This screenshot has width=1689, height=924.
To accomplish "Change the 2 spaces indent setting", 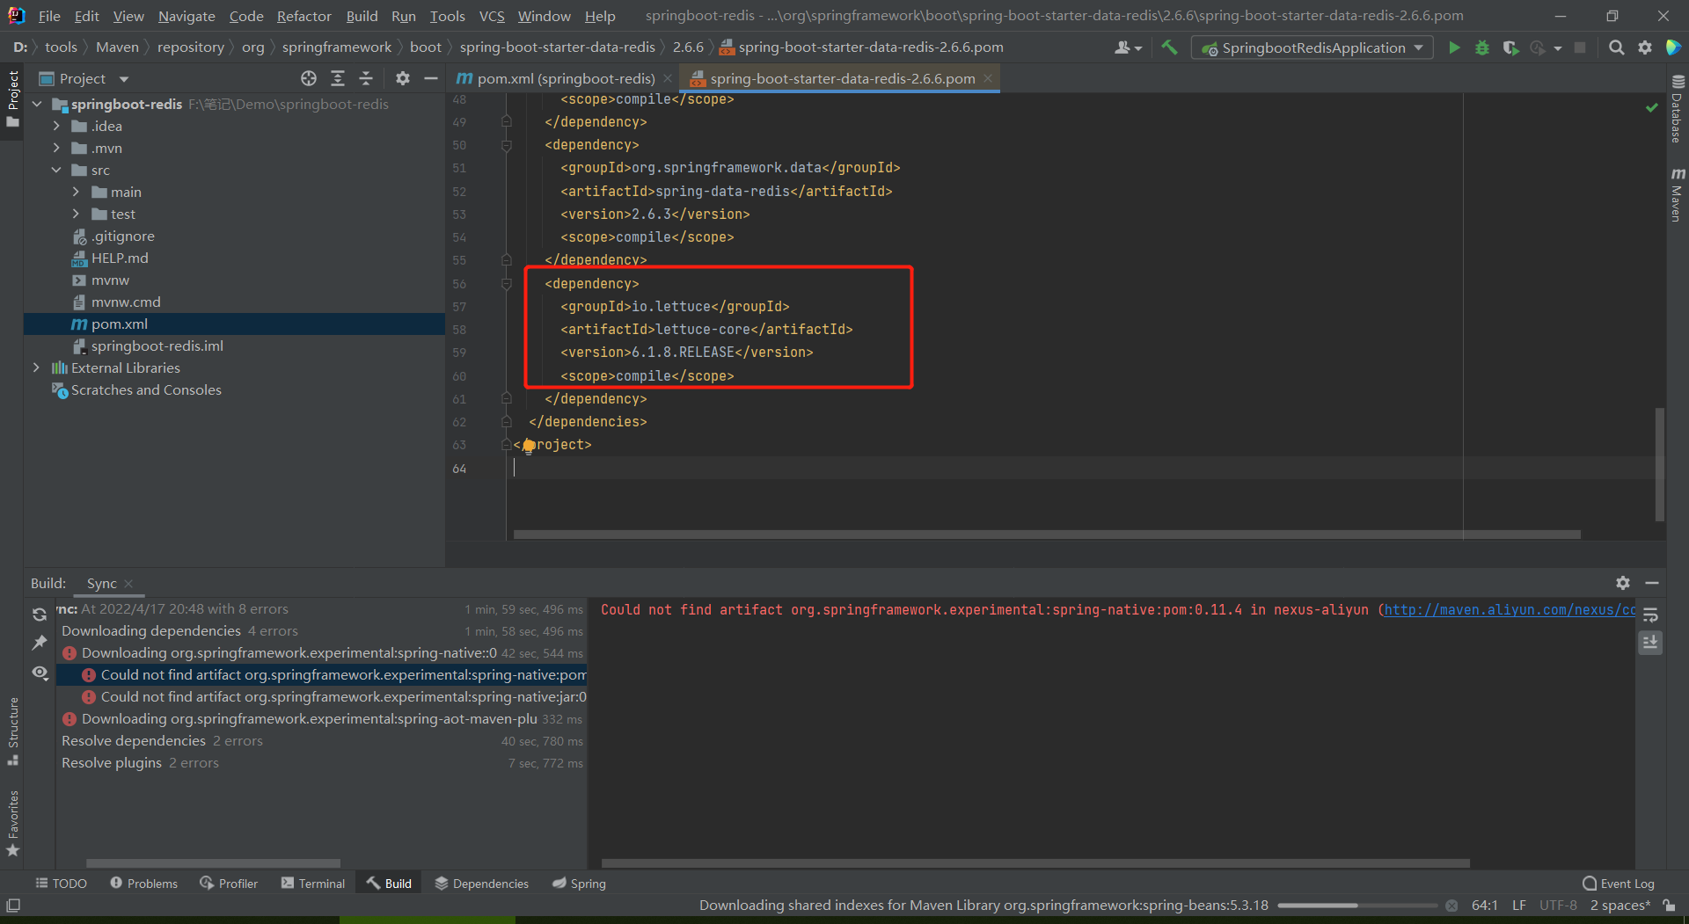I will 1620,905.
